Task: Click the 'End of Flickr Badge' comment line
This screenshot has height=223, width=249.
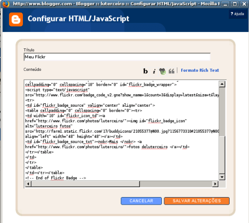Action: point(56,178)
